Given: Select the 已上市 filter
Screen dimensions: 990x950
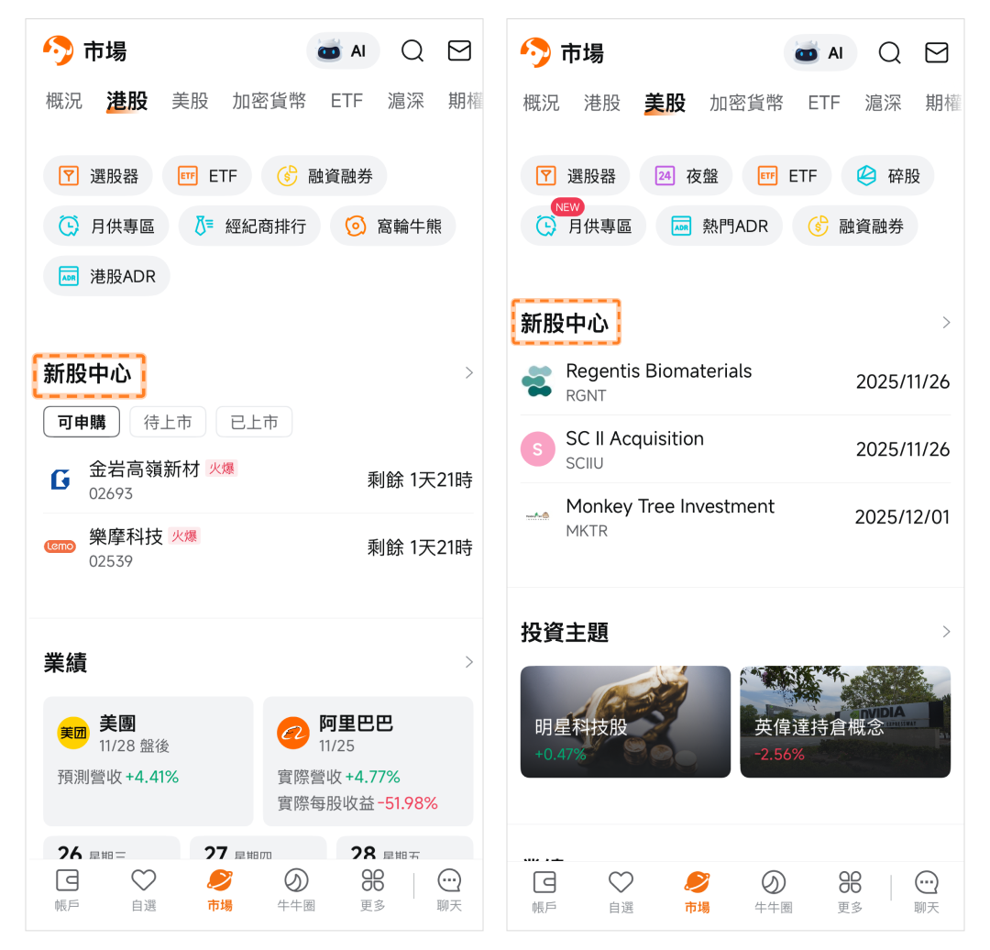Looking at the screenshot, I should [x=254, y=422].
